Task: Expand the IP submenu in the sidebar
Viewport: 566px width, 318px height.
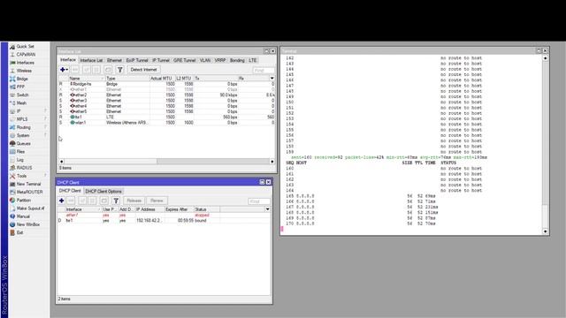Action: point(45,111)
